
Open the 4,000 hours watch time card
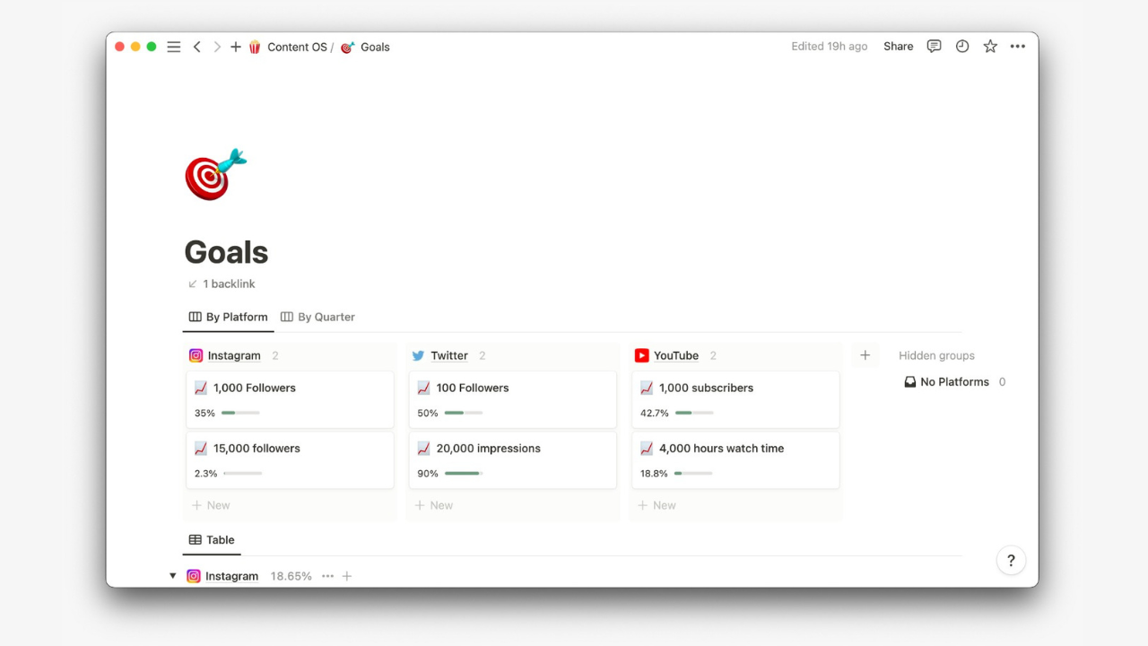tap(735, 460)
